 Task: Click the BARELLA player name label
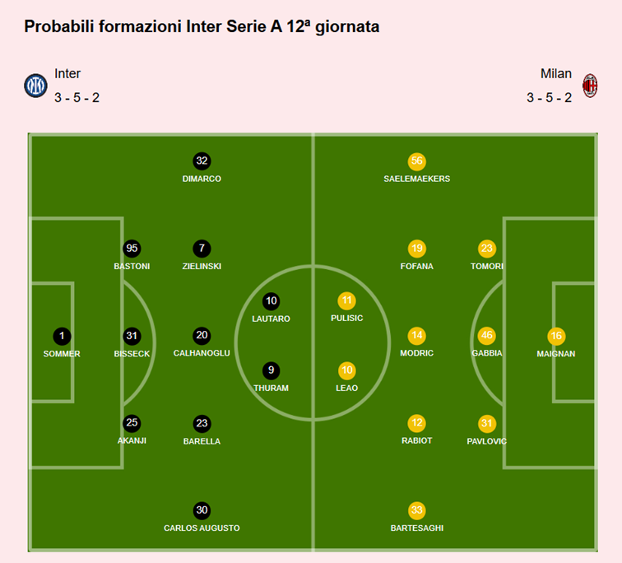[x=202, y=441]
